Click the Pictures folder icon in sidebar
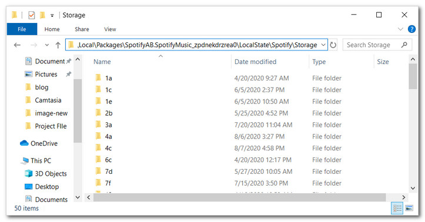Viewport: 425px width, 222px height. click(28, 74)
